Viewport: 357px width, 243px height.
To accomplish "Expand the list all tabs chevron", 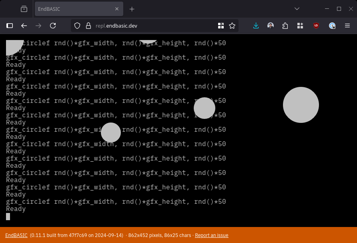I will (297, 9).
